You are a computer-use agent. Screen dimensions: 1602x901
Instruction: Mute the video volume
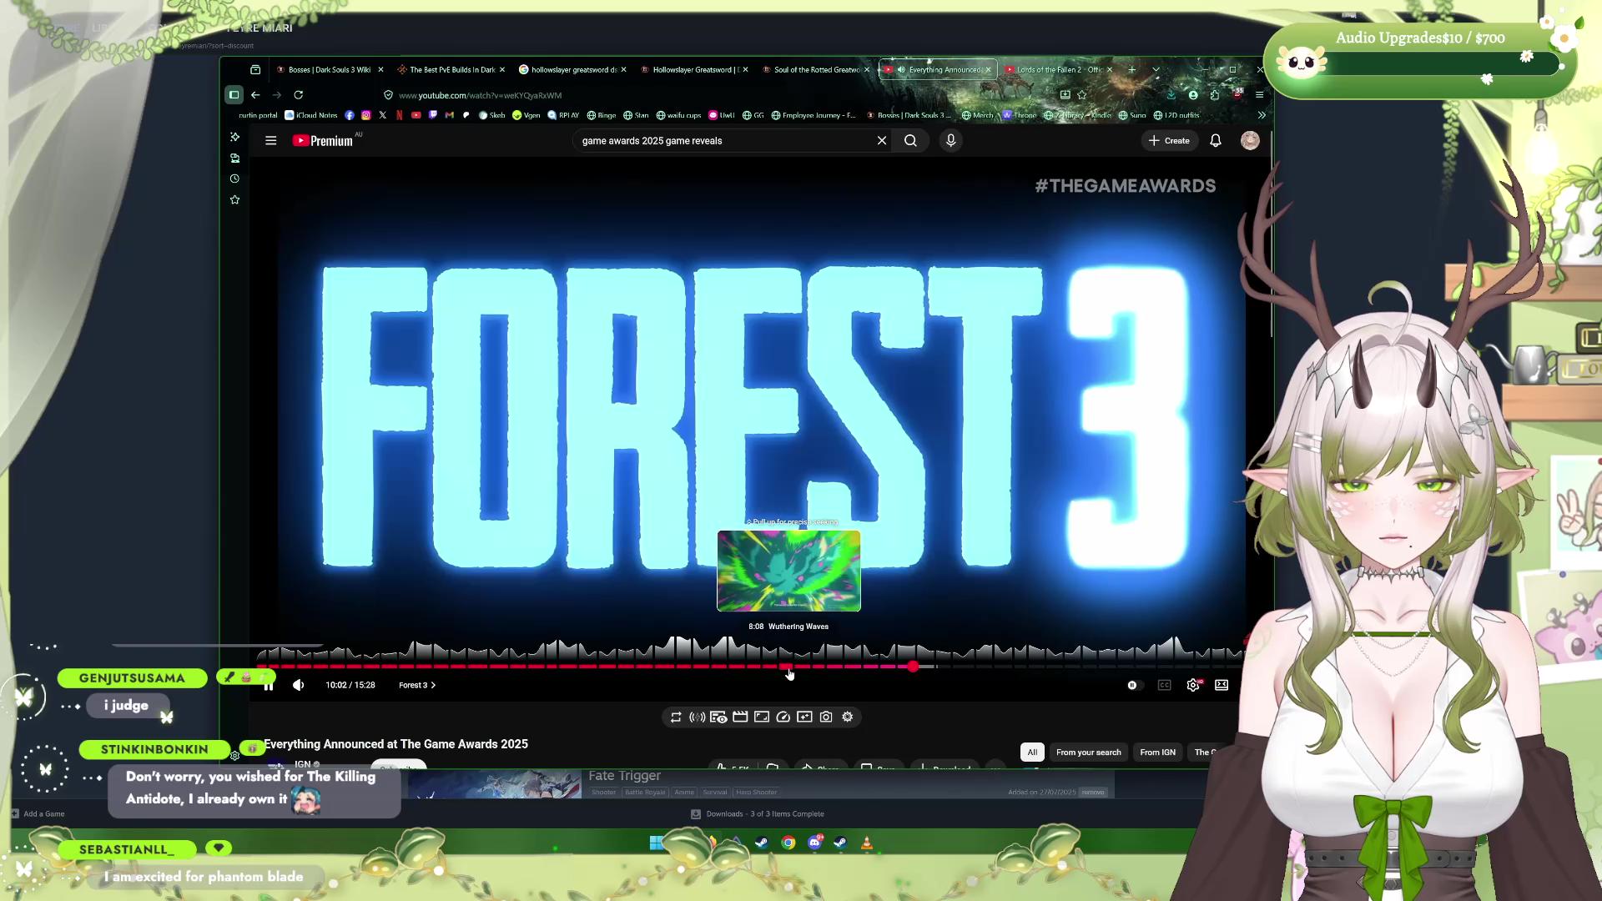[x=299, y=685]
